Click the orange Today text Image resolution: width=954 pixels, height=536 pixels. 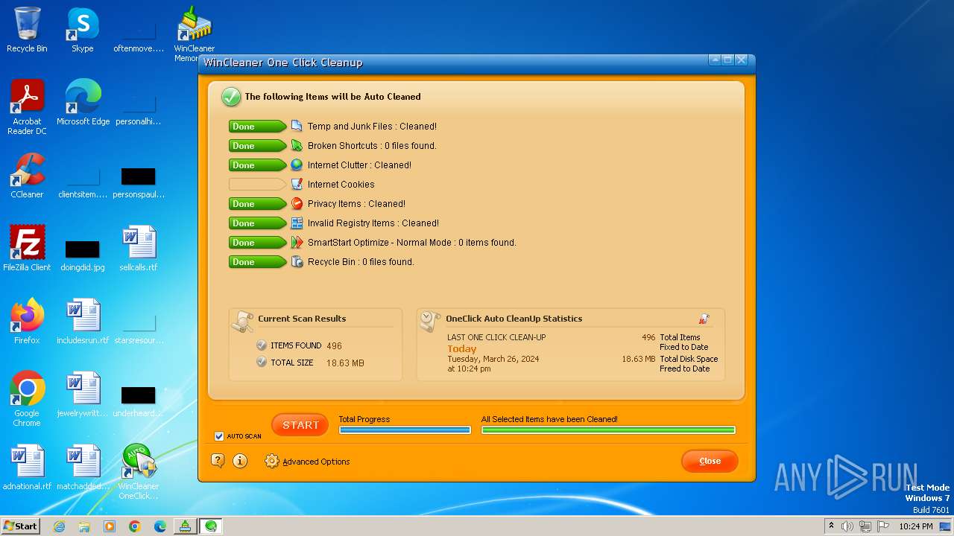tap(461, 348)
